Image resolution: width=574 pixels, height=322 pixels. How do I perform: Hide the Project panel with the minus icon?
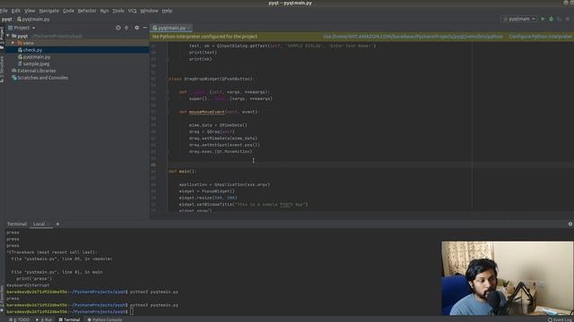pos(145,28)
